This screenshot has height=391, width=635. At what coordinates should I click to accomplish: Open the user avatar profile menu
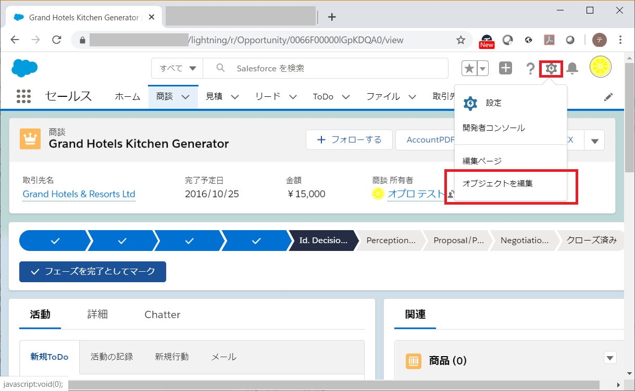pyautogui.click(x=600, y=67)
